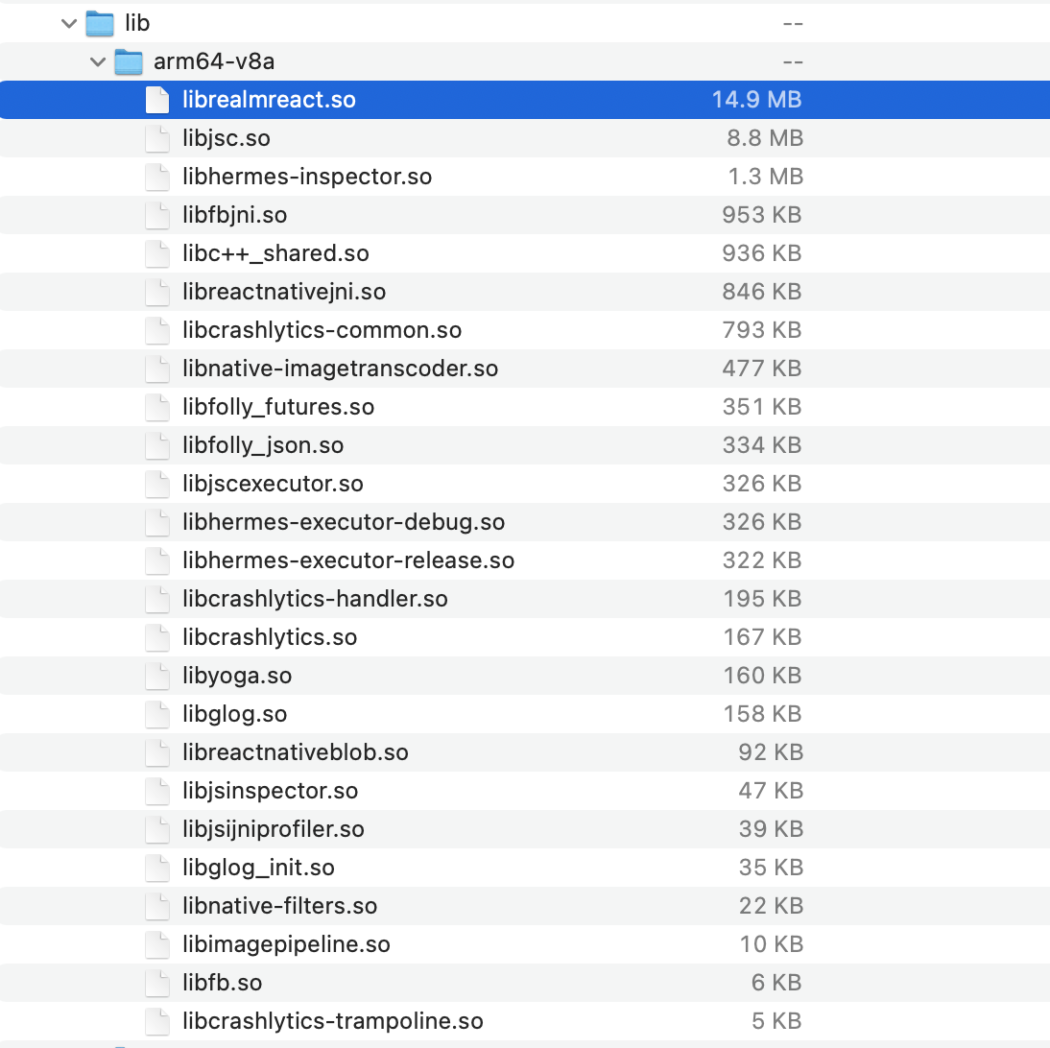Select the libc++_shared.so file name
Image resolution: width=1050 pixels, height=1048 pixels.
click(x=275, y=253)
